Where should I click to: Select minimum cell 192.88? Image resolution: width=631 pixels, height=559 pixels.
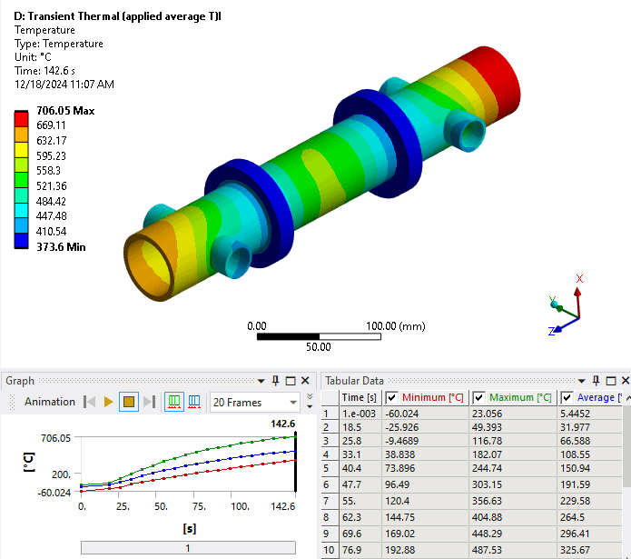click(x=426, y=550)
